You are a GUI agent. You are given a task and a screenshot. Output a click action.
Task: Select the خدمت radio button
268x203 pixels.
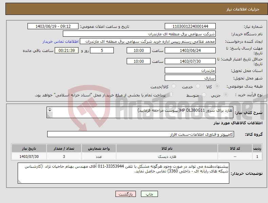(198, 86)
